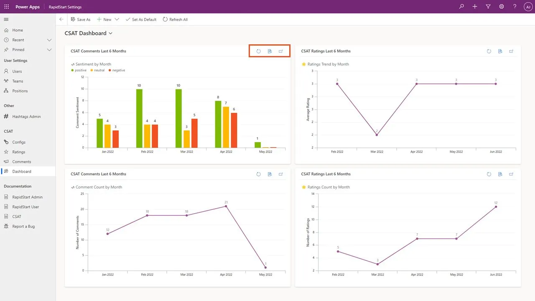535x301 pixels.
Task: Click the Refresh All command
Action: tap(175, 19)
